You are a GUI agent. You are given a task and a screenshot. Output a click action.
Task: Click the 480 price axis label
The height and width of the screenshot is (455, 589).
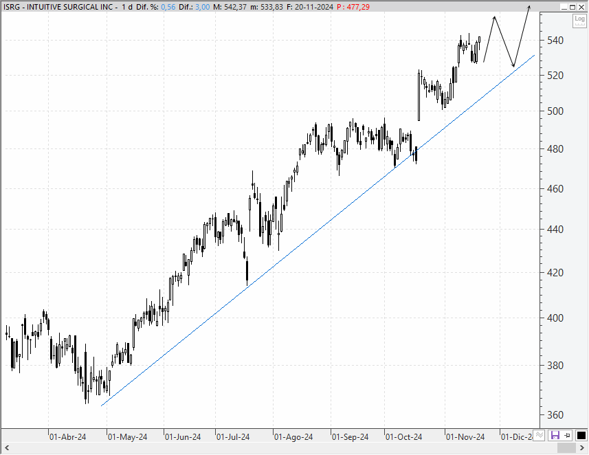555,149
